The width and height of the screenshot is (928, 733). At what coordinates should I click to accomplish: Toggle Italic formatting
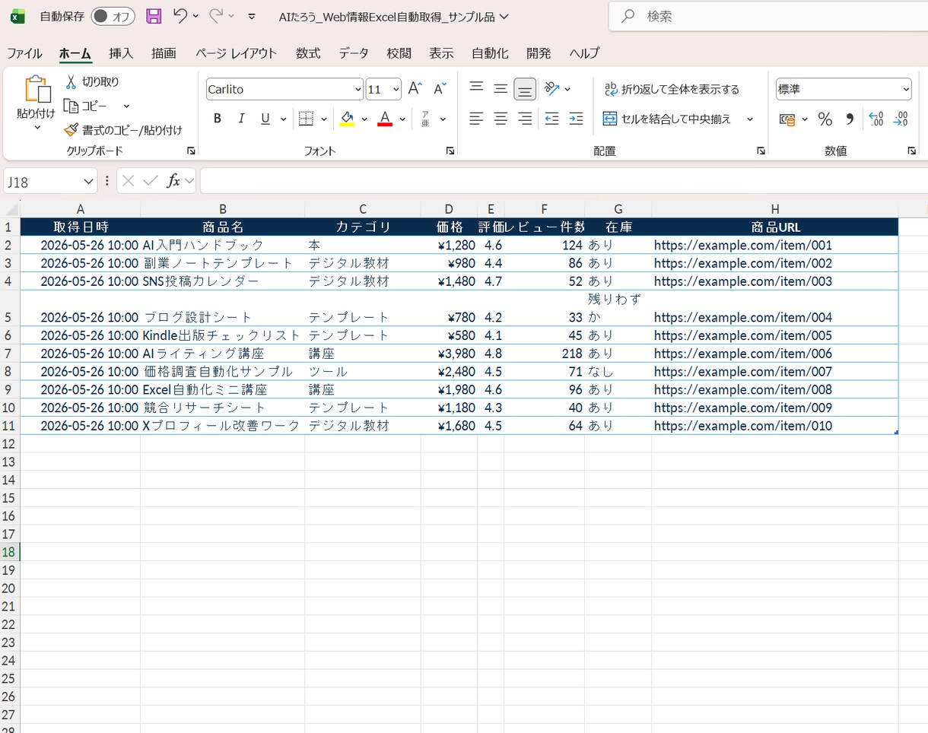[242, 119]
